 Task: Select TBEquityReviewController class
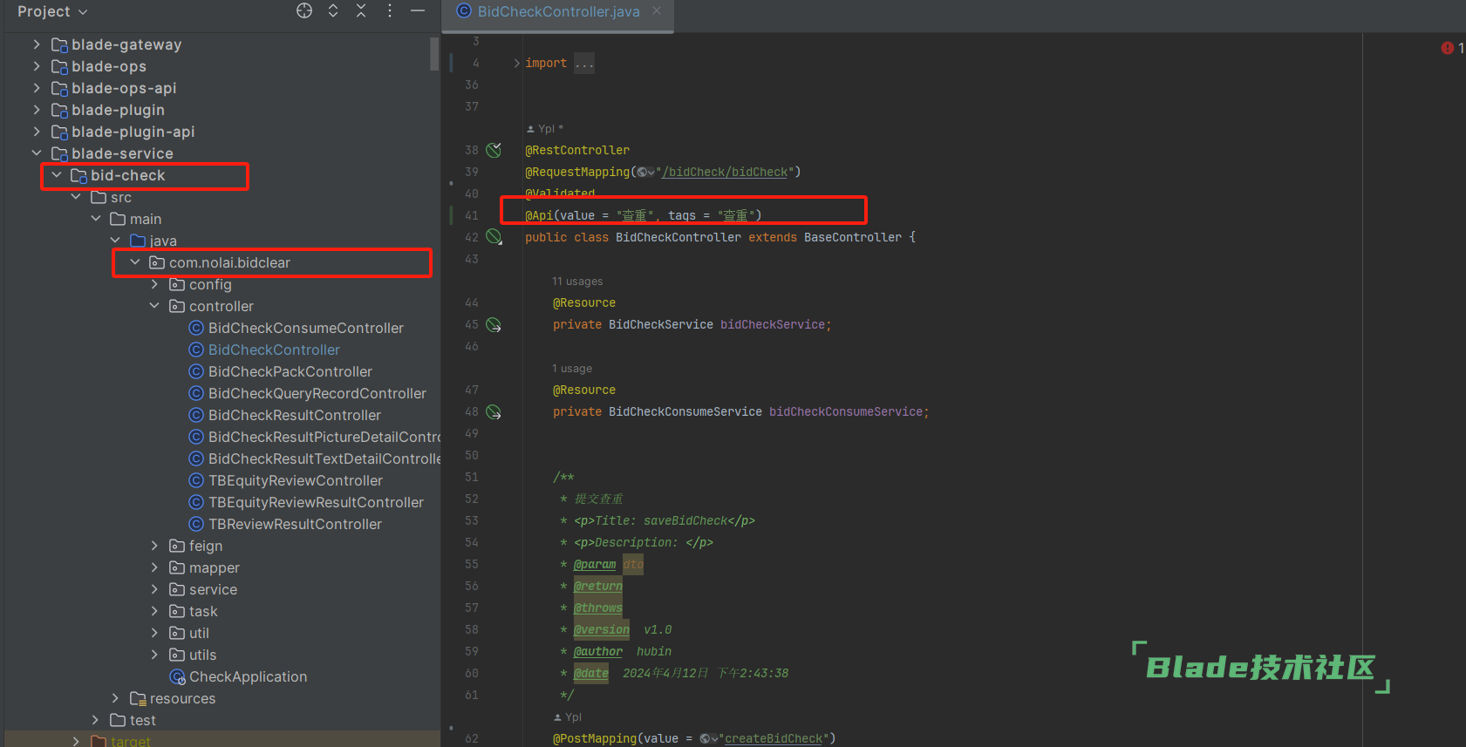click(x=296, y=480)
